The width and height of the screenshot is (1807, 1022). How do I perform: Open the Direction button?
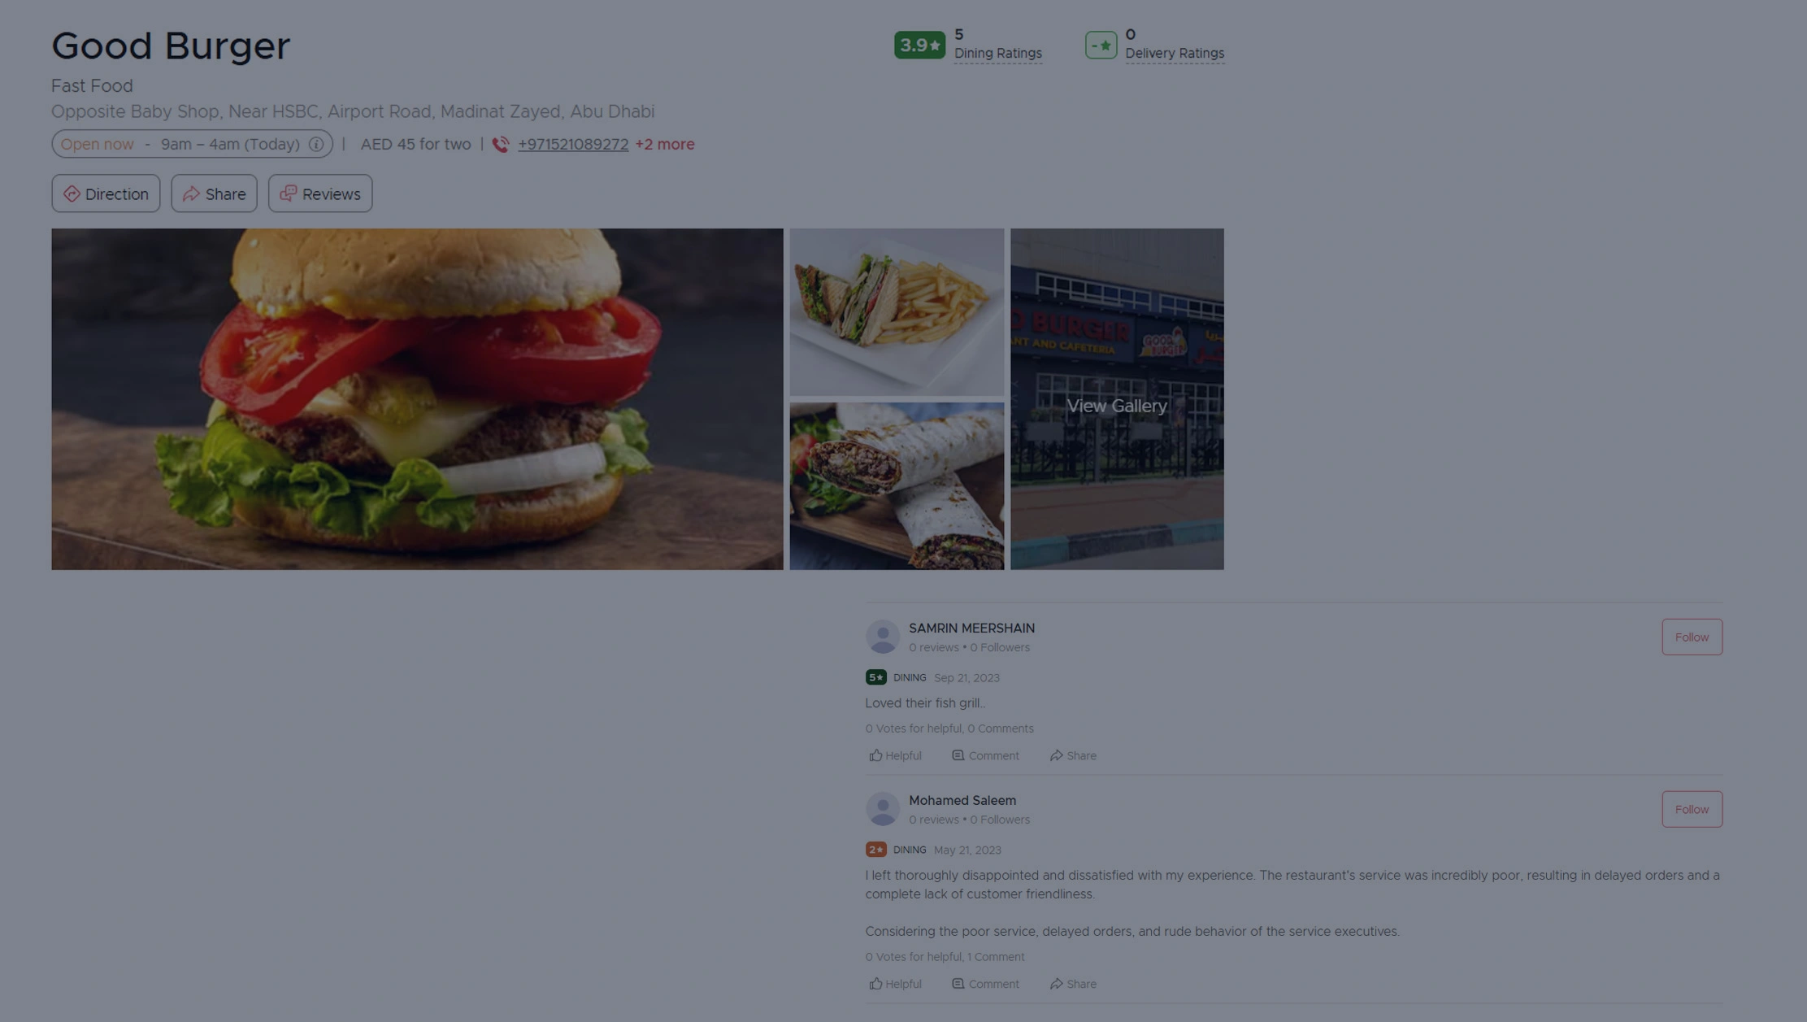[106, 194]
